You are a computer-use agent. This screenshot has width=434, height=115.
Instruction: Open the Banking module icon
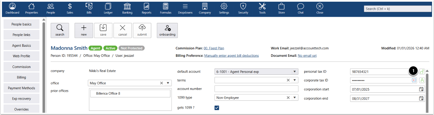[x=127, y=8]
